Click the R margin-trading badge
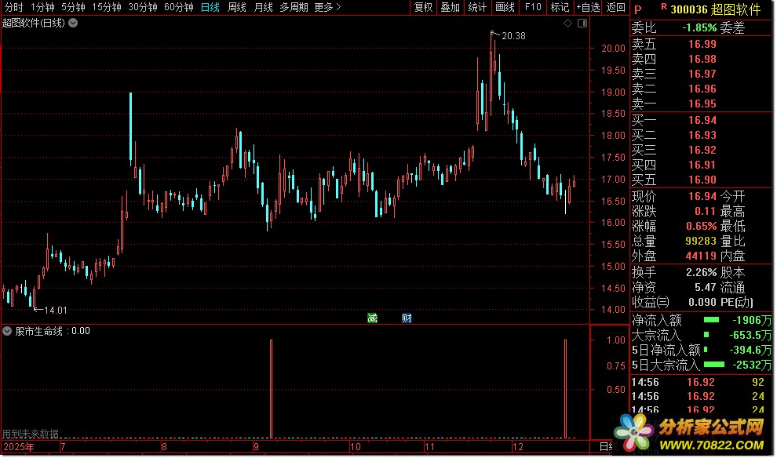This screenshot has width=777, height=458. point(664,6)
